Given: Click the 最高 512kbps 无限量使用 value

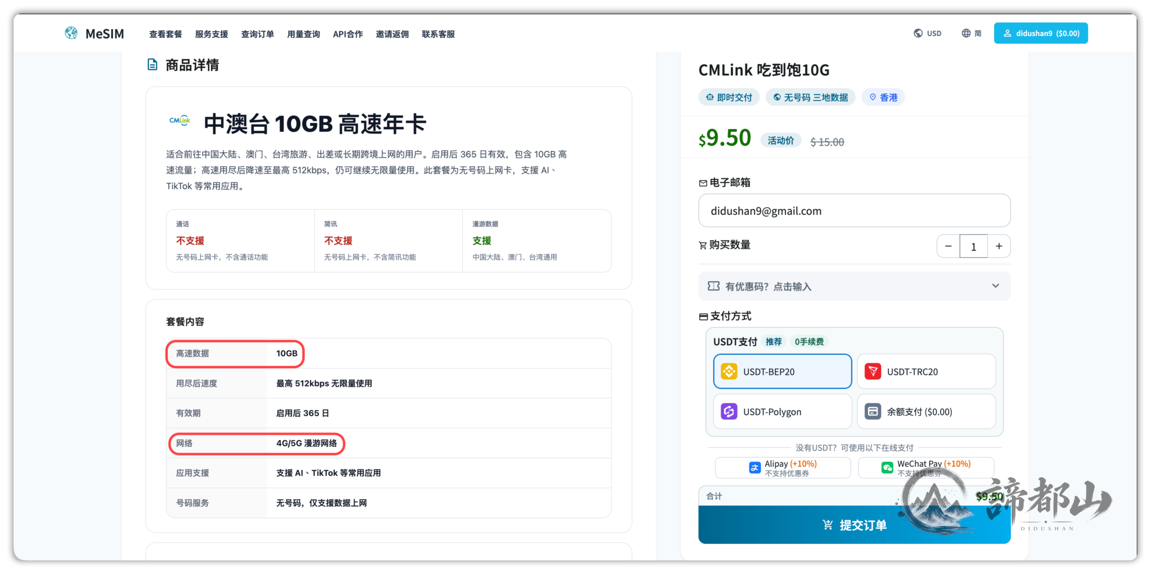Looking at the screenshot, I should [324, 383].
